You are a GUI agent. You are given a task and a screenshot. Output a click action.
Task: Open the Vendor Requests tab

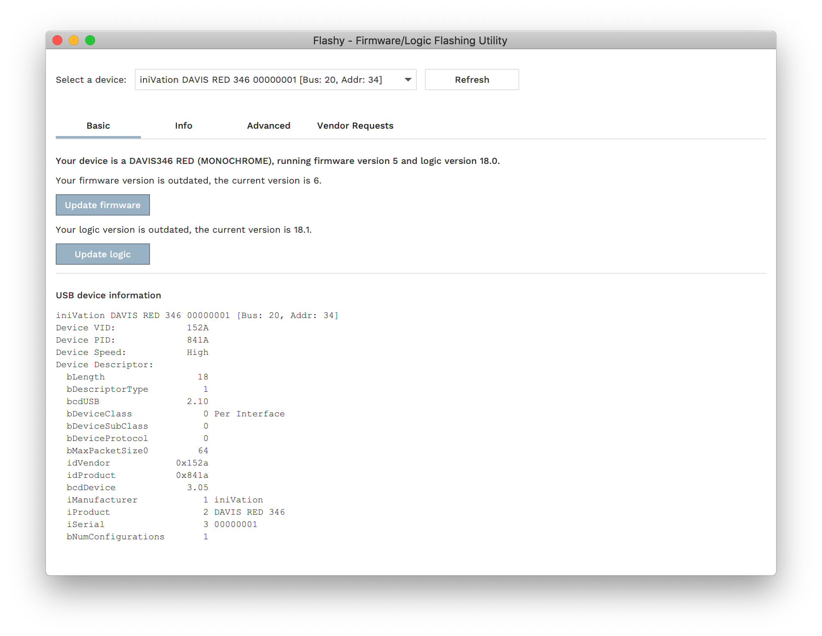pos(355,125)
